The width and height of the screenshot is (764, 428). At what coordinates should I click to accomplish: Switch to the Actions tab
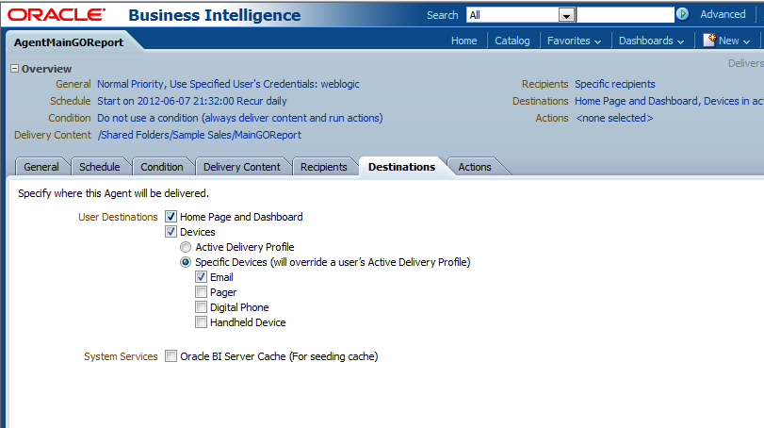(x=475, y=167)
